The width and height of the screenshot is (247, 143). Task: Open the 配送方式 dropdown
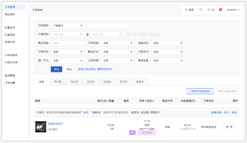click(118, 52)
